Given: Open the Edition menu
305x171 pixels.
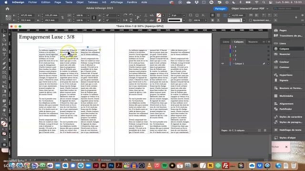Looking at the screenshot, I should click(46, 2).
